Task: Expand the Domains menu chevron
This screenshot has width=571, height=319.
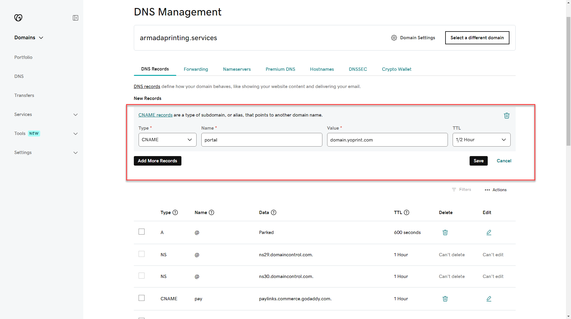Action: (41, 38)
